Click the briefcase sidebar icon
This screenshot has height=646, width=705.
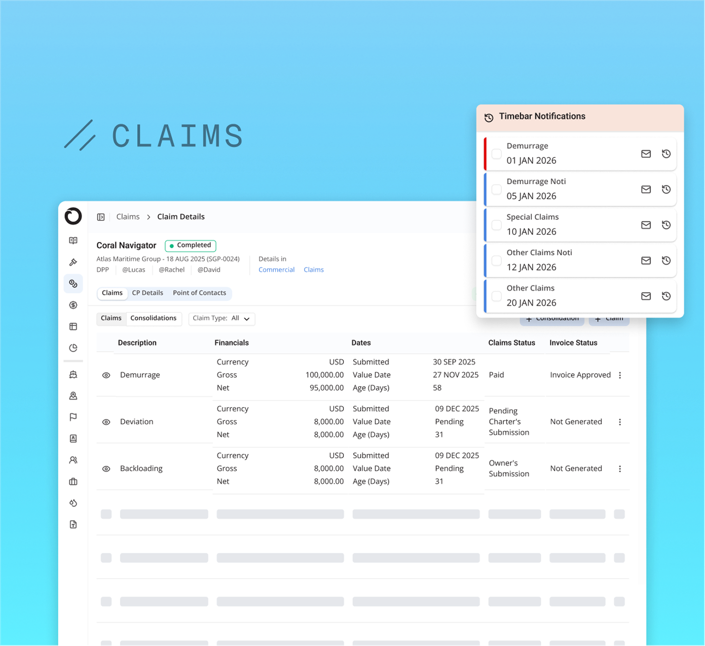[73, 481]
